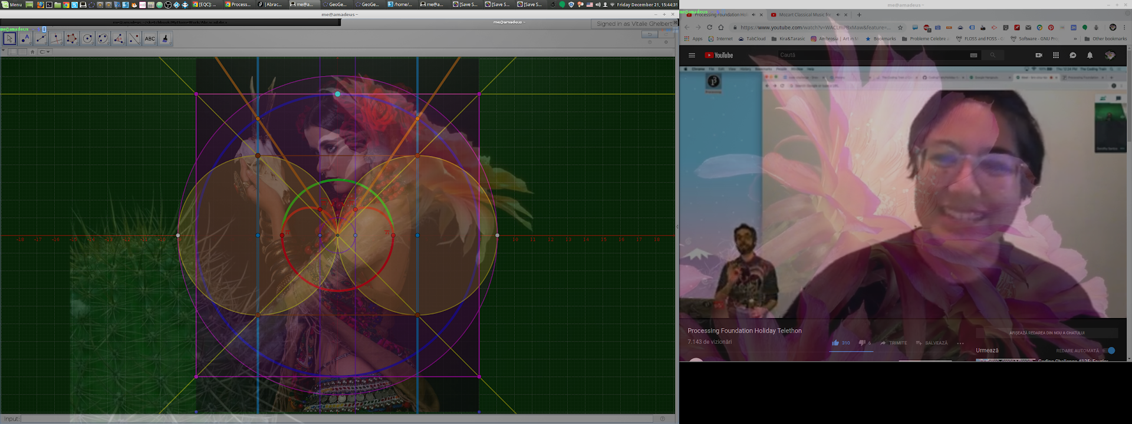Viewport: 1132px width, 424px height.
Task: Switch to the /home/... taskbar window
Action: click(401, 5)
